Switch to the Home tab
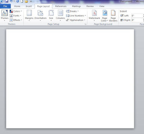This screenshot has height=134, width=144. pyautogui.click(x=17, y=6)
